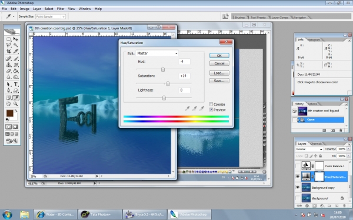Screen dimensions: 353x220
Task: Select the Paint Bucket tool
Action: coord(16,71)
